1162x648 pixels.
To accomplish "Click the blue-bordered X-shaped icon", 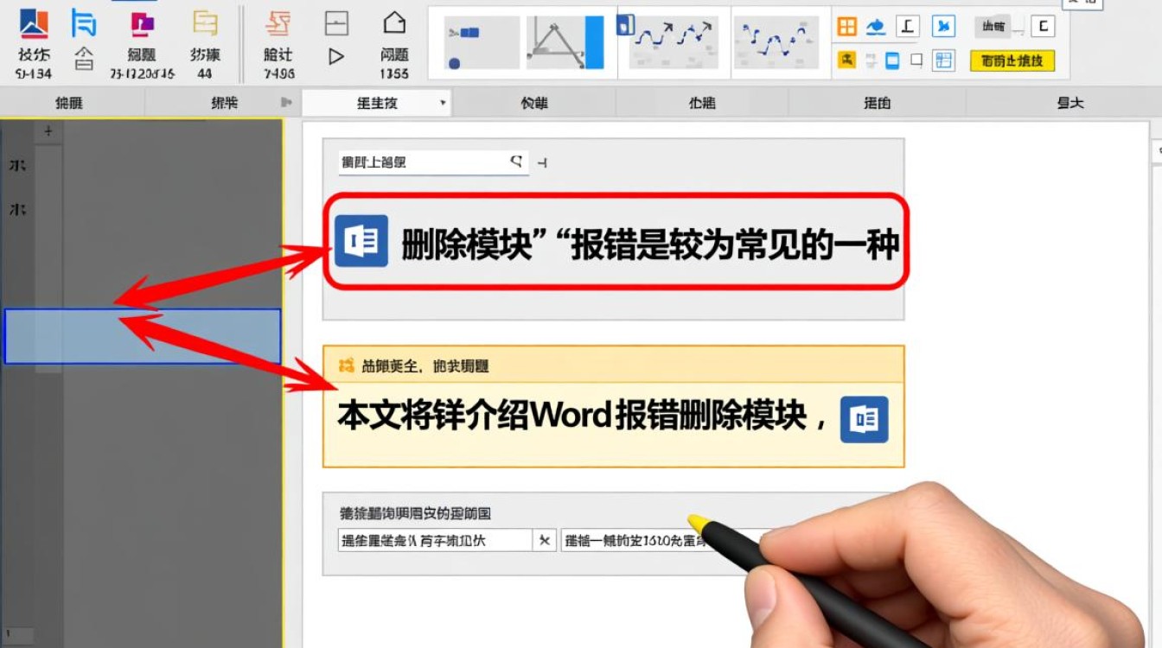I will pos(943,27).
